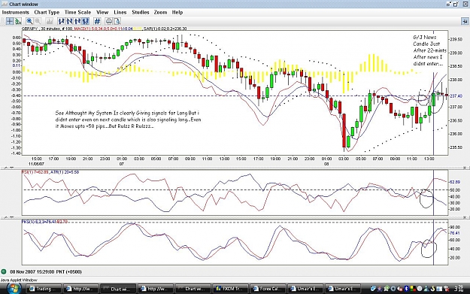Screen dimensions: 470x294
Task: Open the Studies menu
Action: point(141,12)
